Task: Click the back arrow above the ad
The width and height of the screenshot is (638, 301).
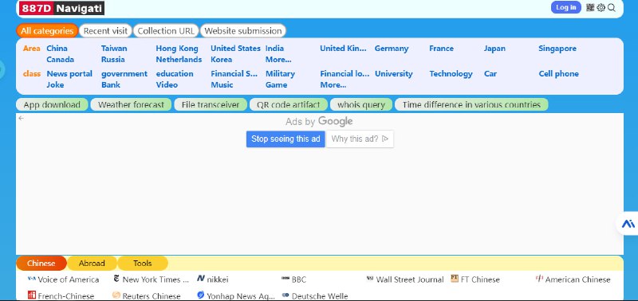Action: [22, 118]
